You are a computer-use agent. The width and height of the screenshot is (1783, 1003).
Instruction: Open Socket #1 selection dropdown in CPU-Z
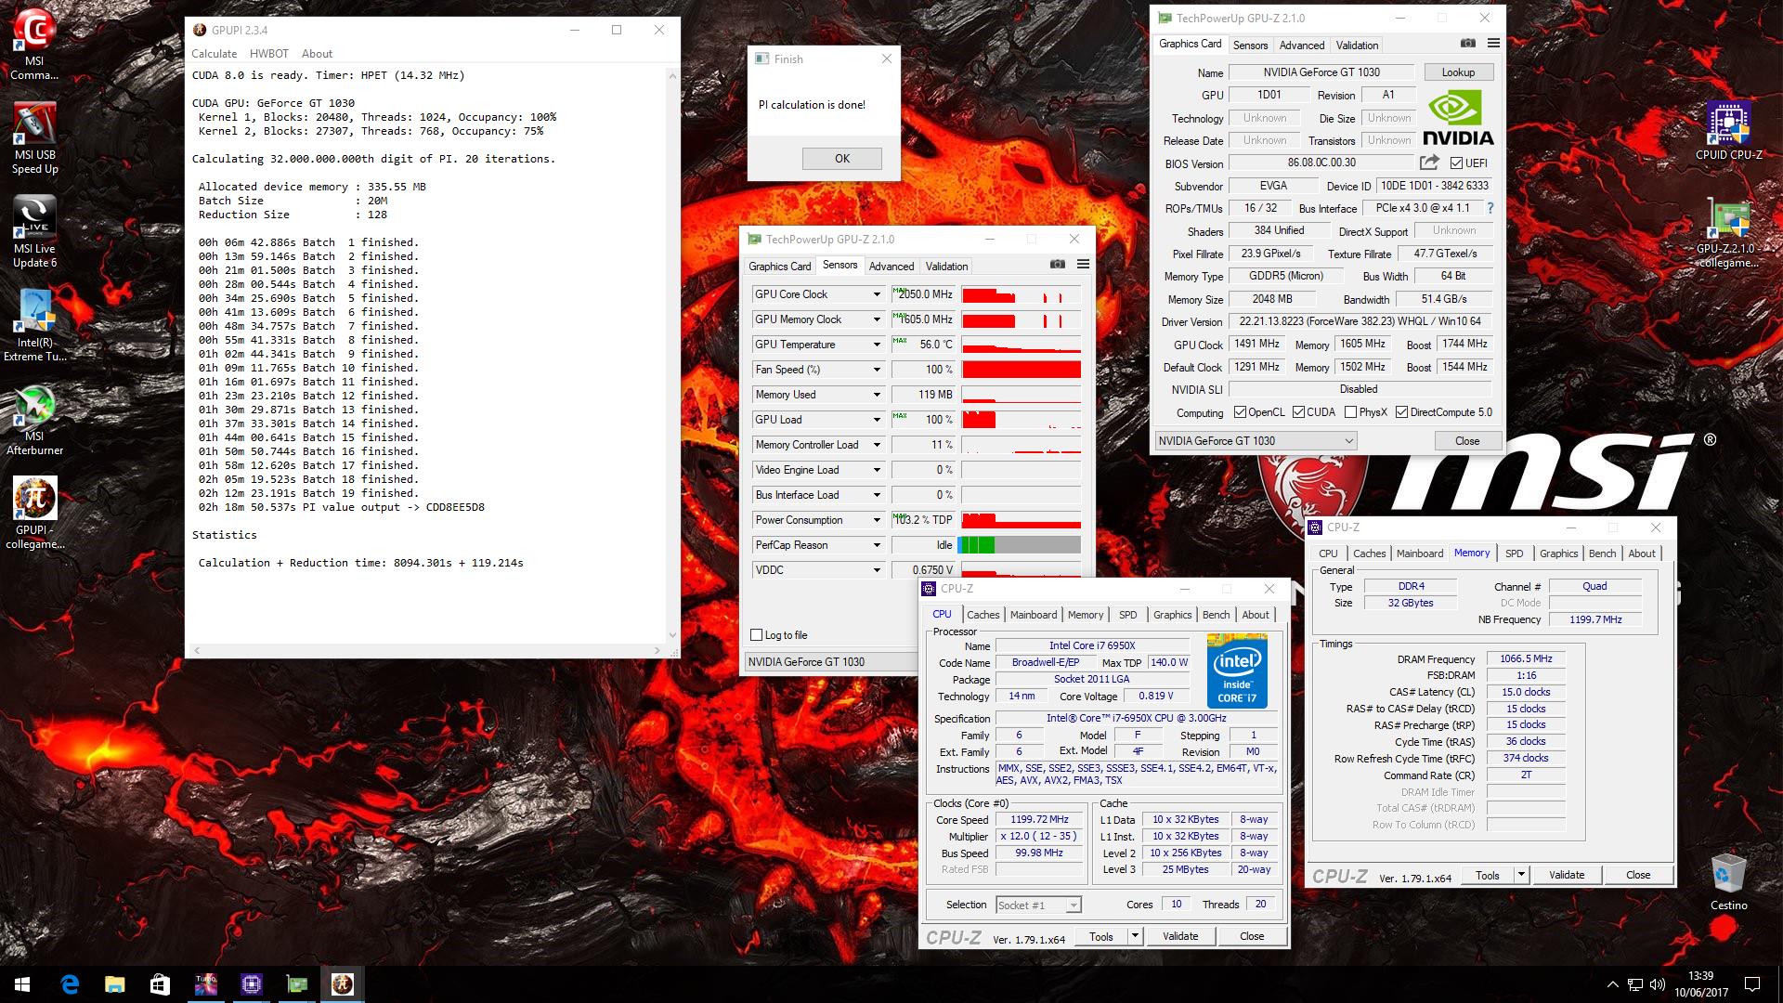[1038, 905]
